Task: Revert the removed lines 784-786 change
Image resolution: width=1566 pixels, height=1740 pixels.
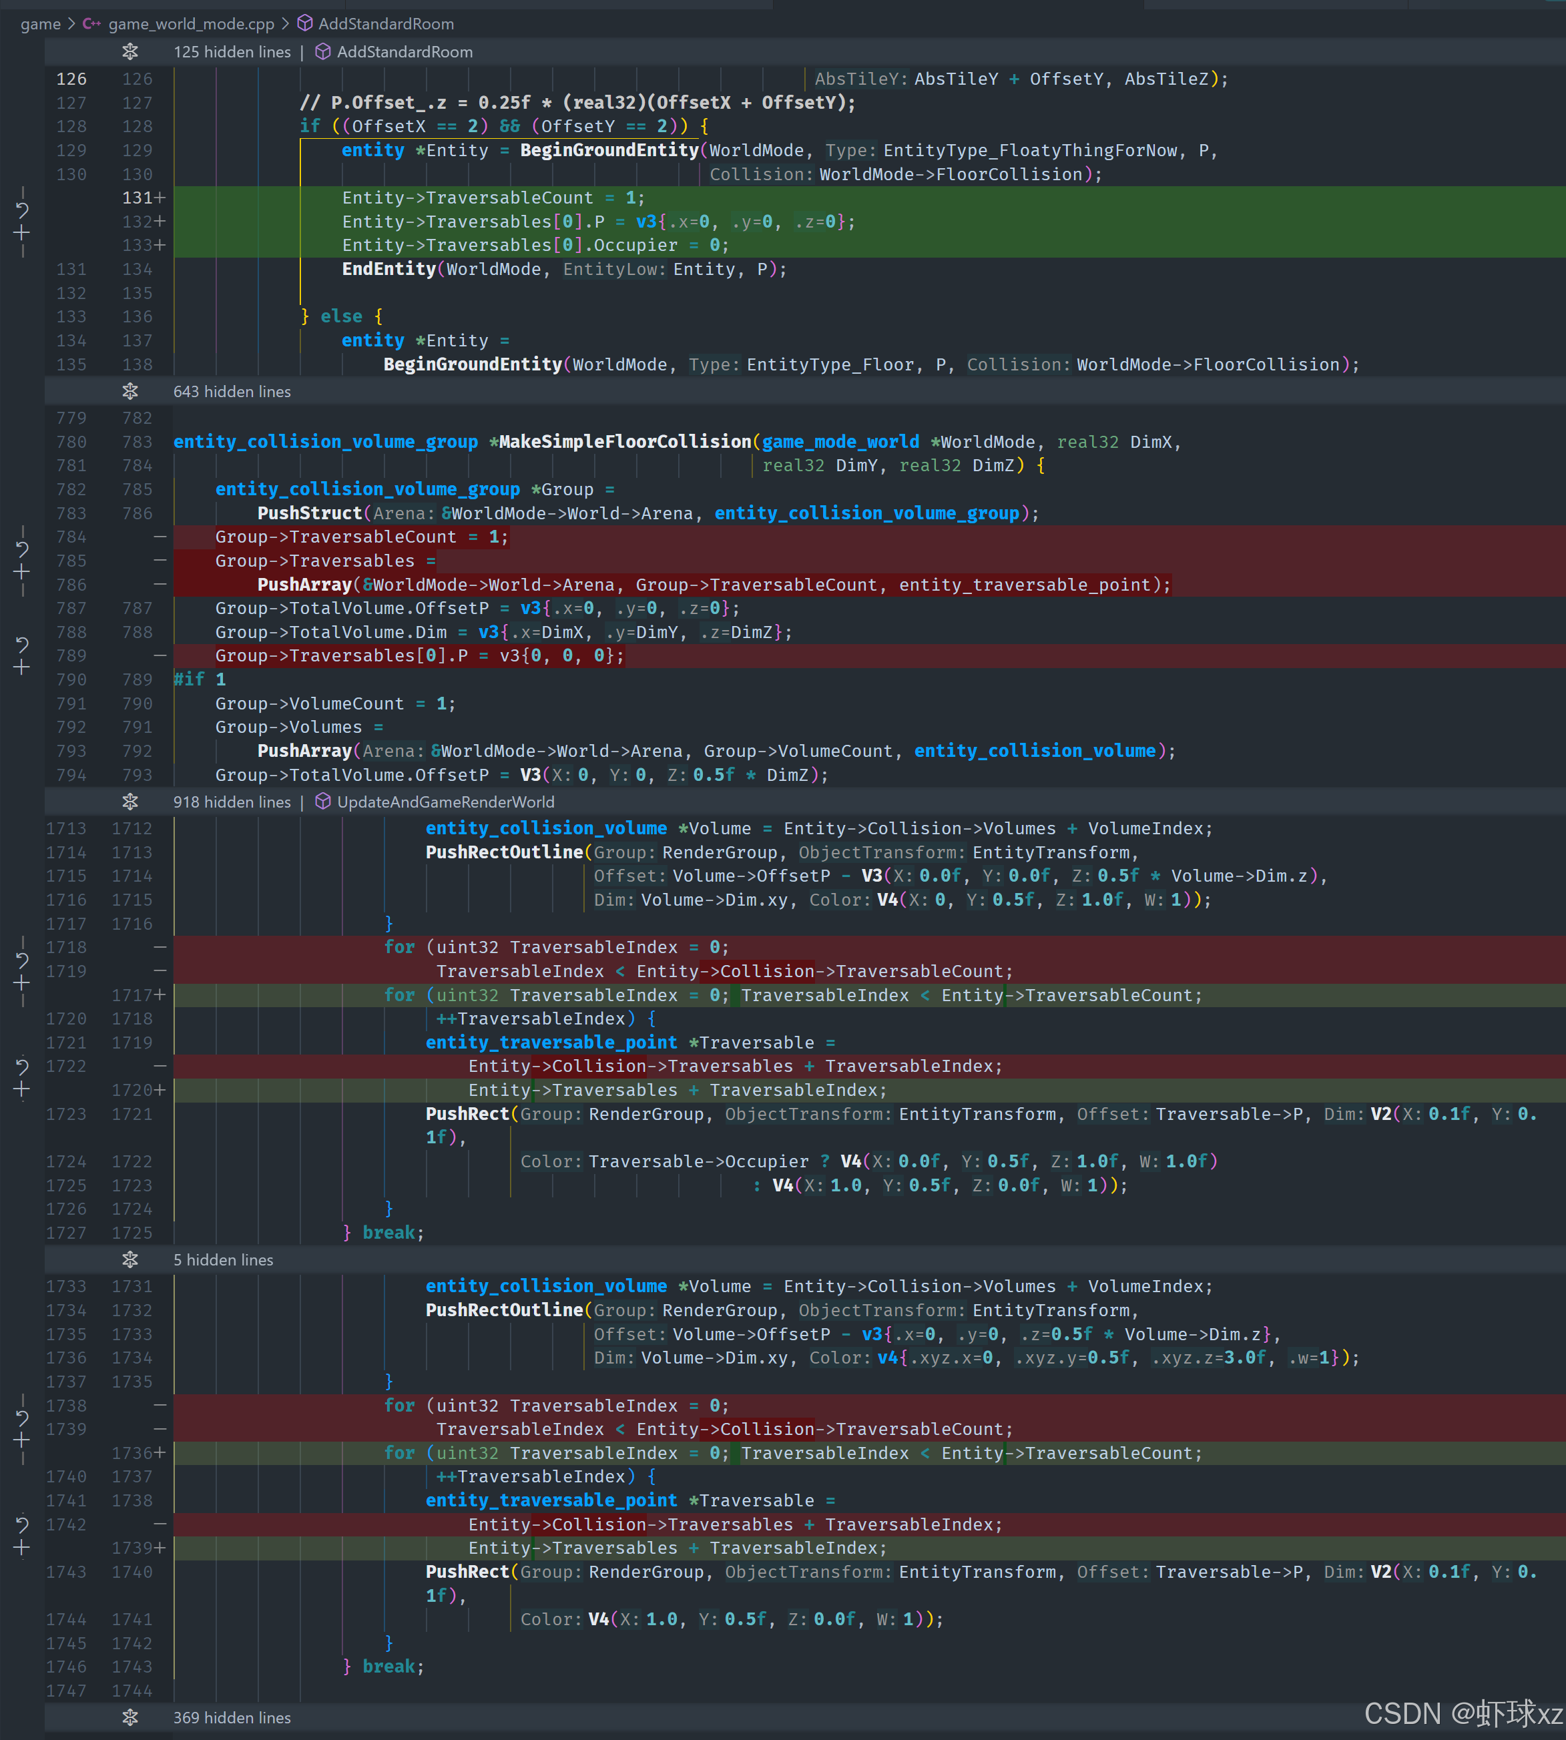Action: (23, 549)
